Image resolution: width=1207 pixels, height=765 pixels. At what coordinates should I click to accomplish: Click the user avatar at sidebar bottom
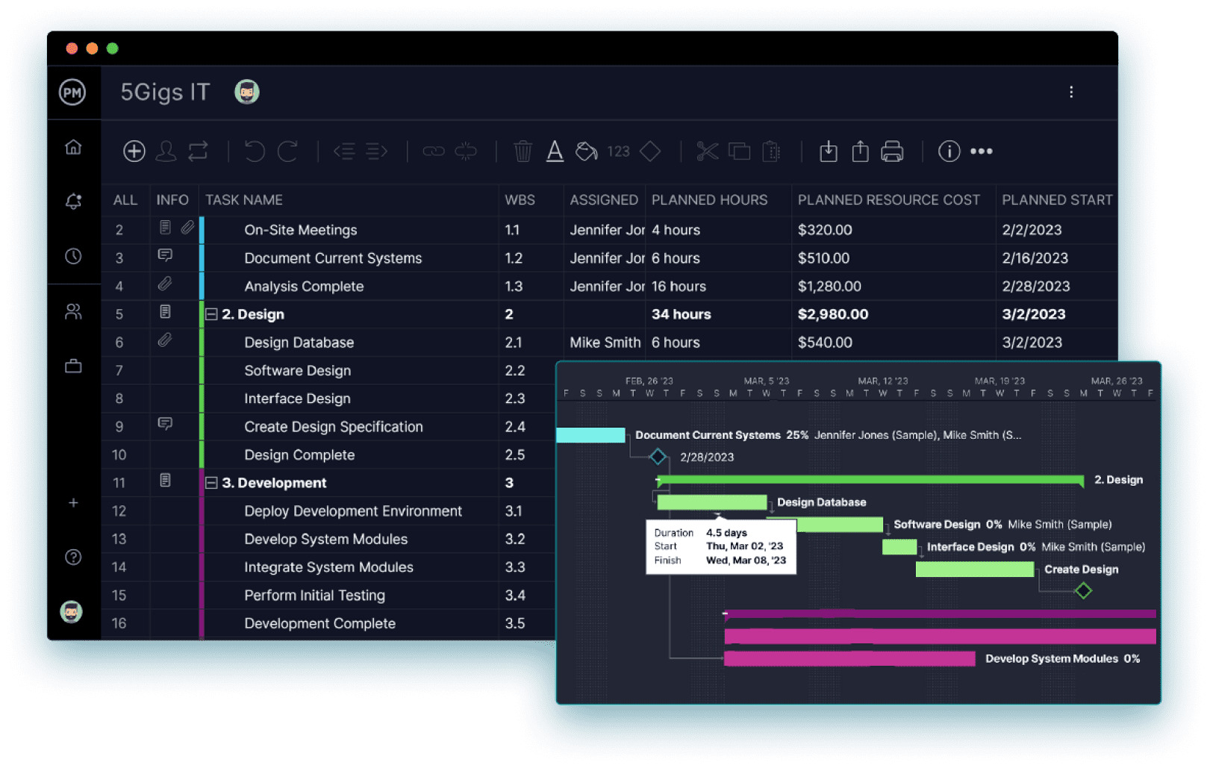[x=72, y=612]
